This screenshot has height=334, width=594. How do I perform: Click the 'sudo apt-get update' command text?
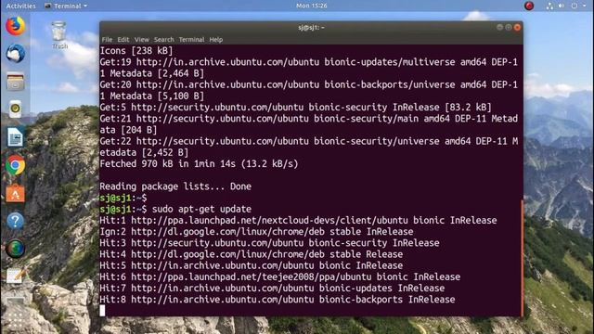201,209
